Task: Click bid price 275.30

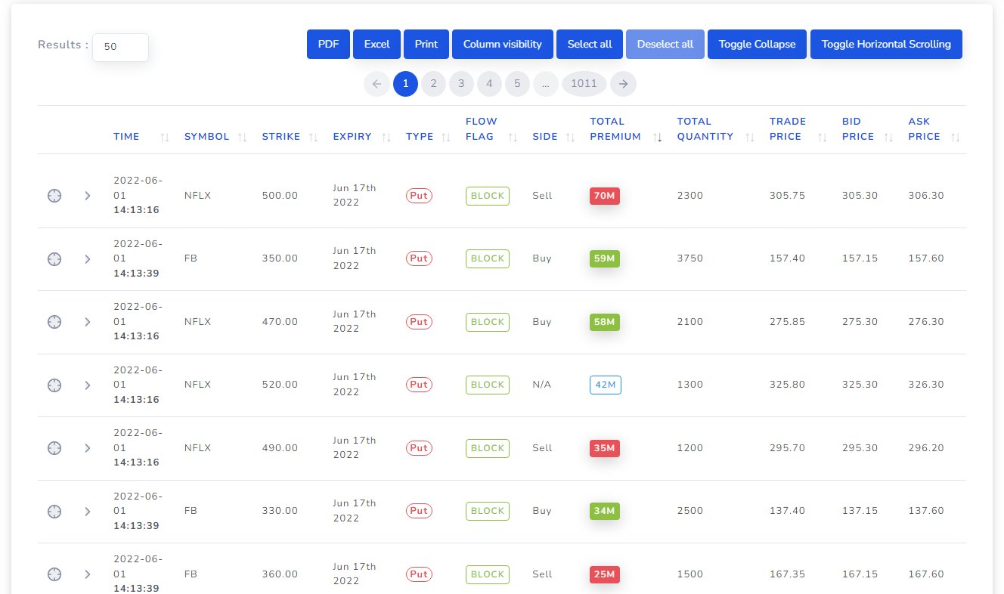Action: [860, 322]
